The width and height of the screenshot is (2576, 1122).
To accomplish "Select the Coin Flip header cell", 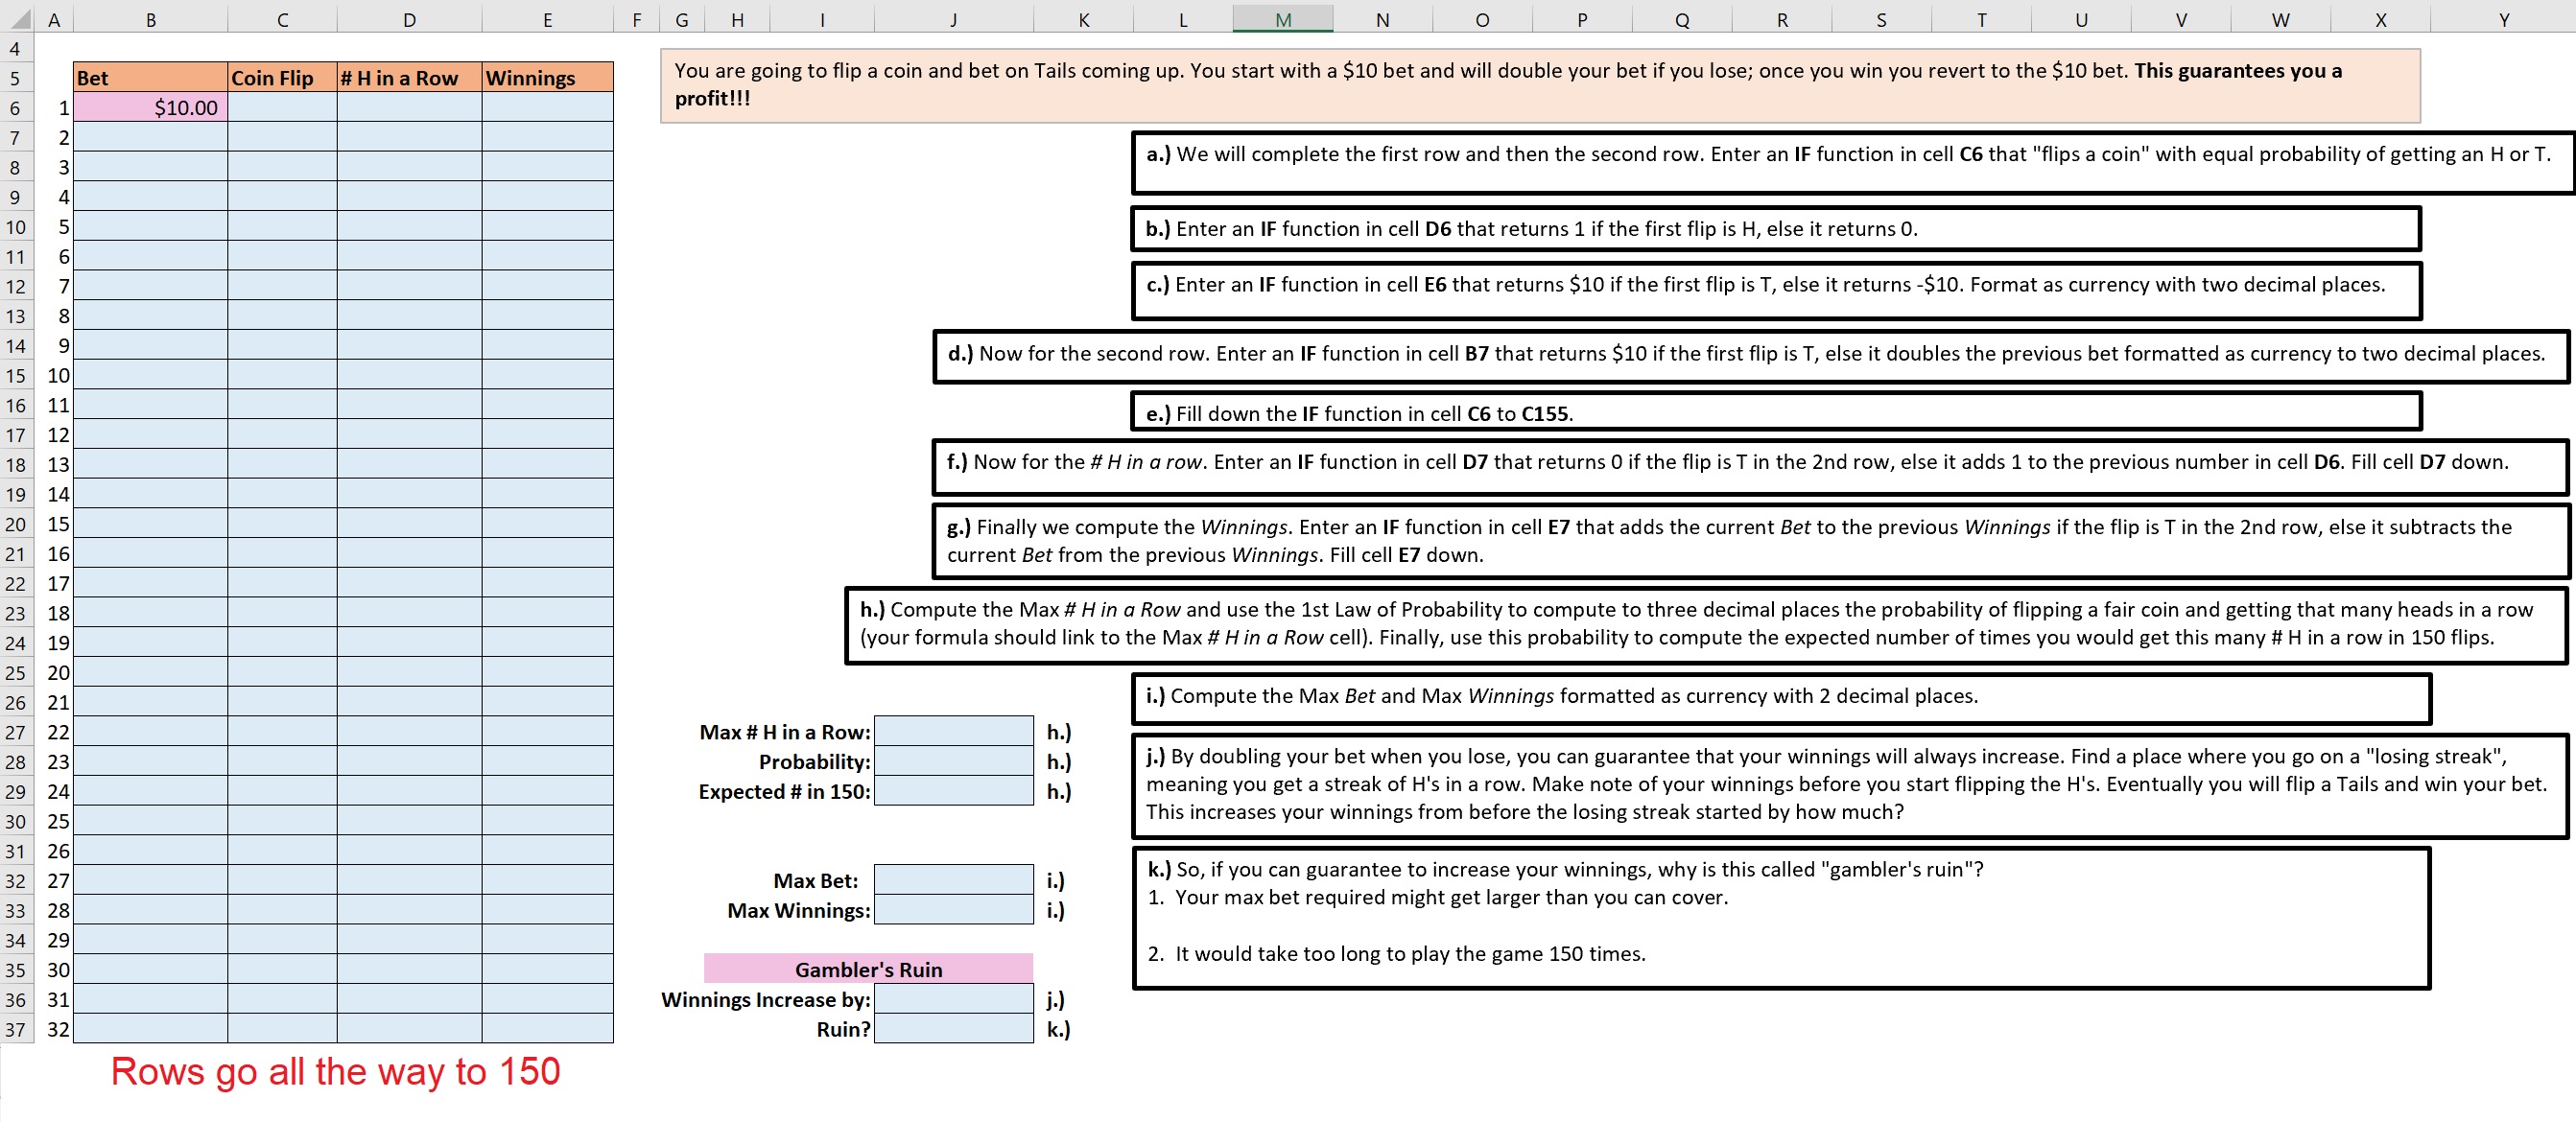I will pyautogui.click(x=282, y=77).
